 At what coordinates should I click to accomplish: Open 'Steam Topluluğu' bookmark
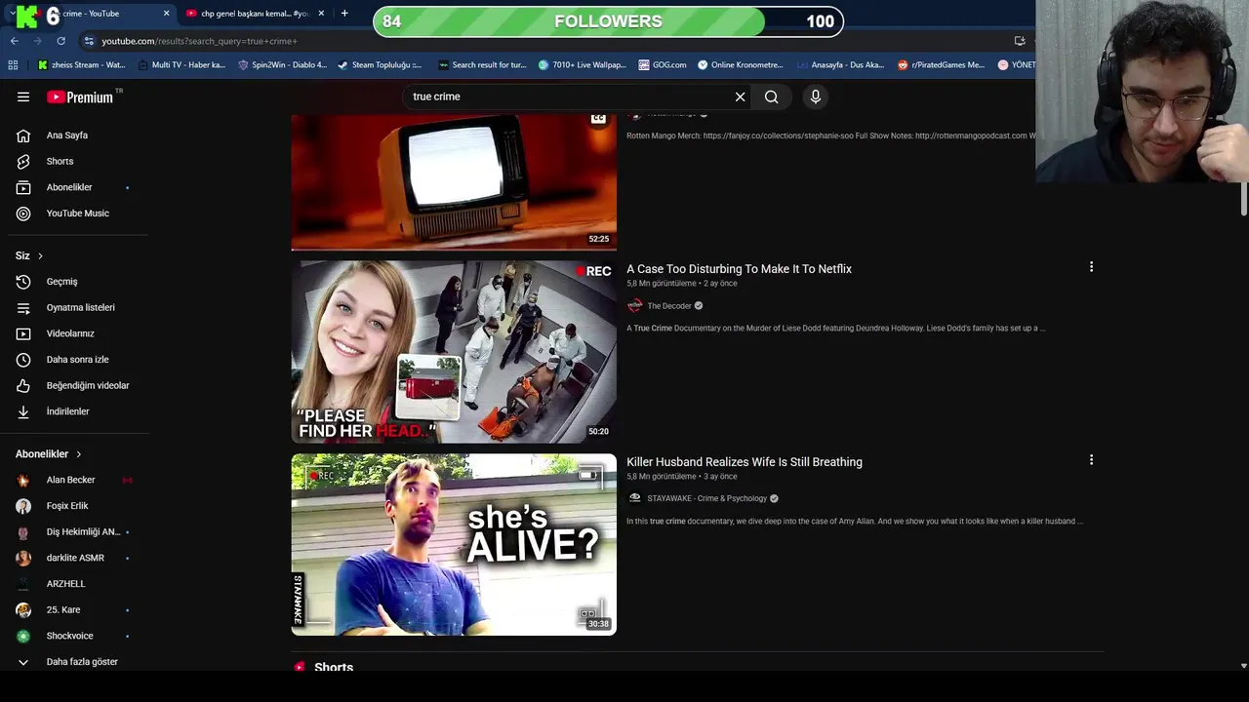[381, 65]
